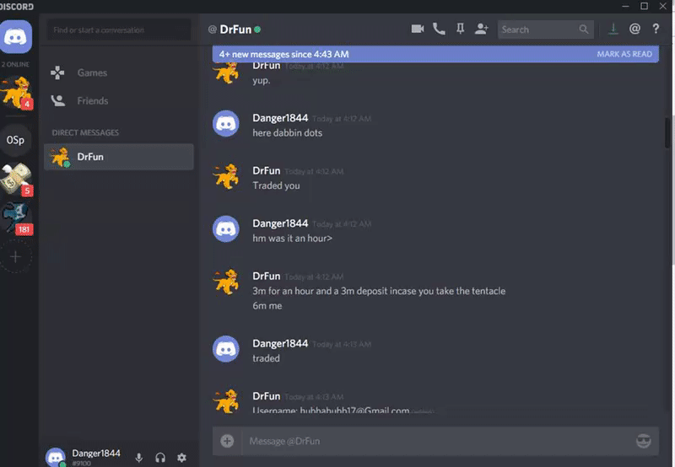Click the DrFun name in the header

(x=235, y=30)
